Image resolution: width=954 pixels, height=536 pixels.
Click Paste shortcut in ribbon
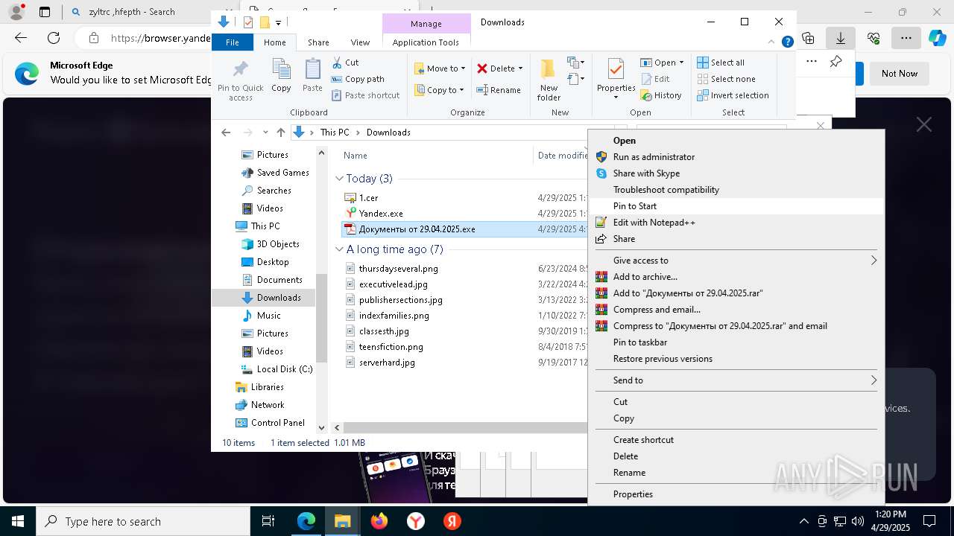click(x=366, y=95)
